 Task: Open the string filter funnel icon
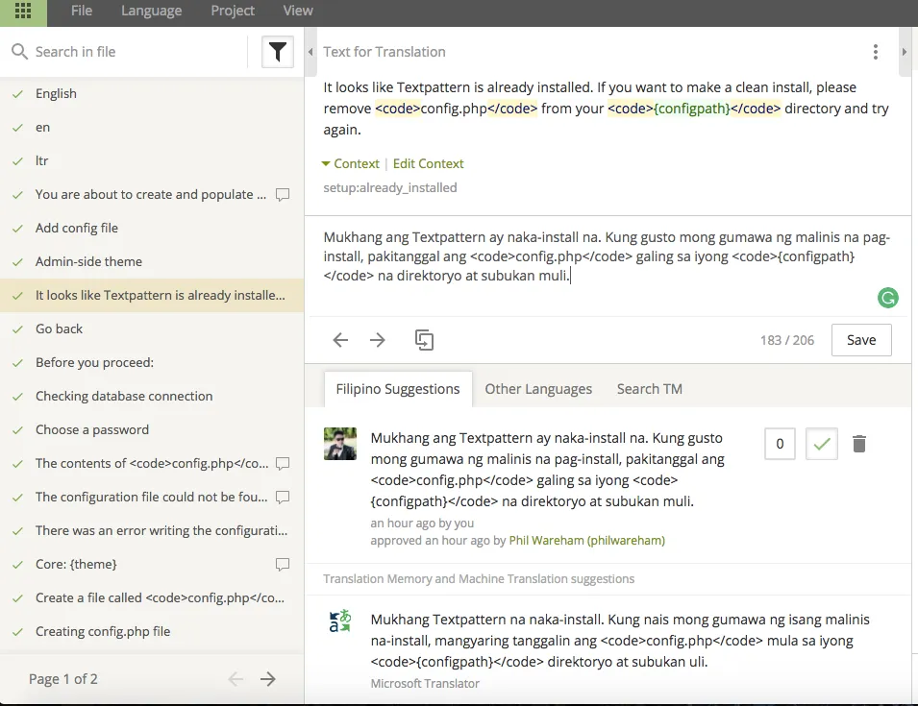[278, 52]
